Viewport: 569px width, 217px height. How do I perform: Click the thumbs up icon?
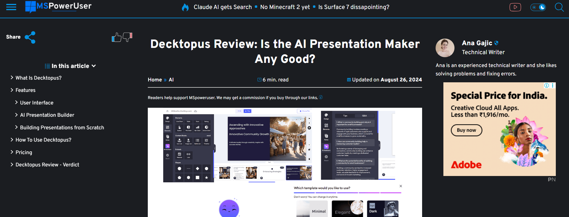coord(117,37)
